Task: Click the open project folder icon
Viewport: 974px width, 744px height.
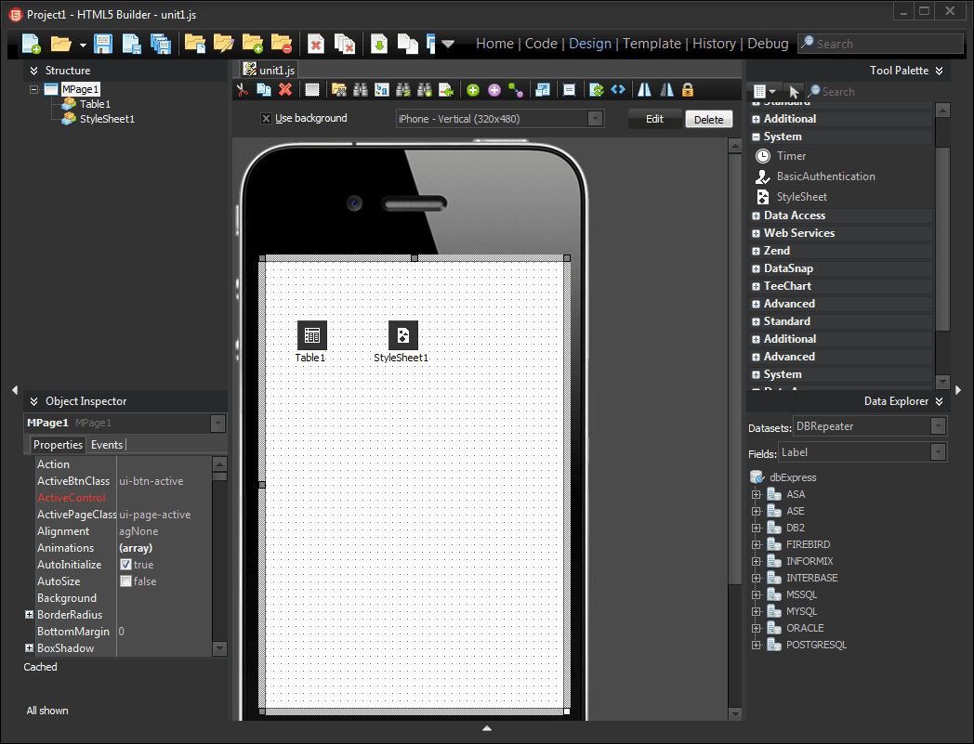Action: tap(195, 44)
